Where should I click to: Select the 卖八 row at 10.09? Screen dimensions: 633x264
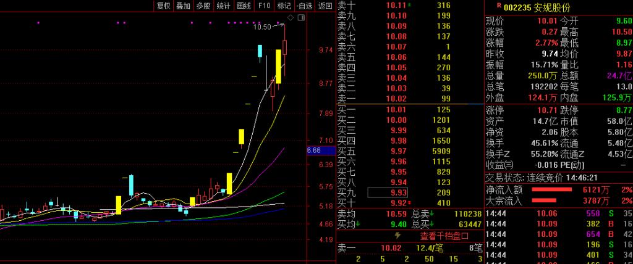coord(410,26)
